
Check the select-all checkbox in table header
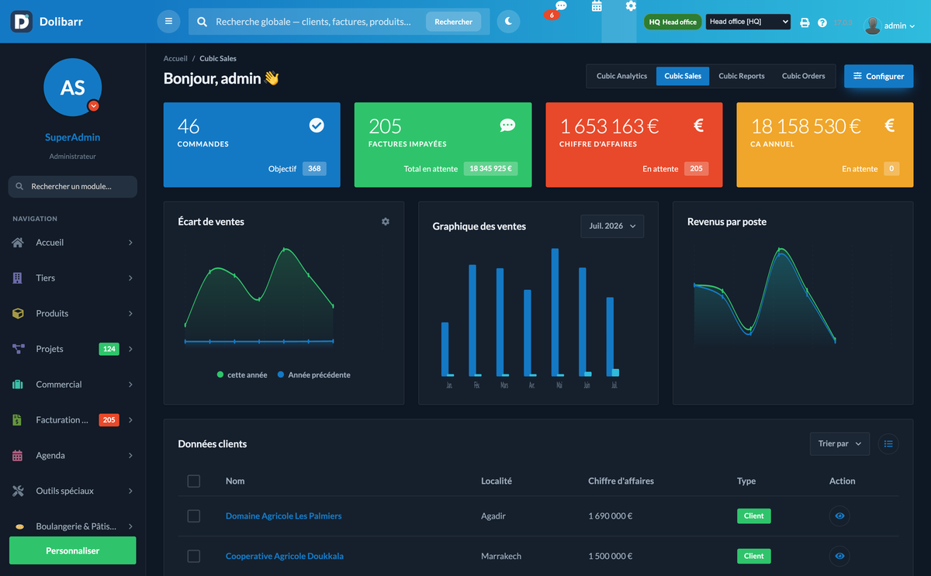194,481
